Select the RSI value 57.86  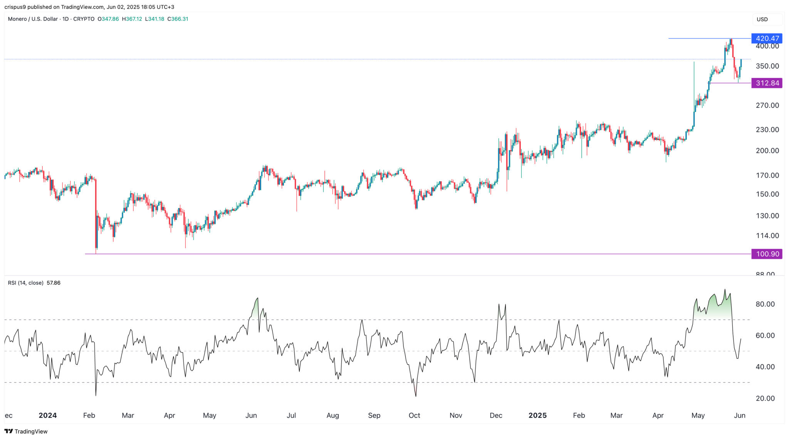pos(54,283)
